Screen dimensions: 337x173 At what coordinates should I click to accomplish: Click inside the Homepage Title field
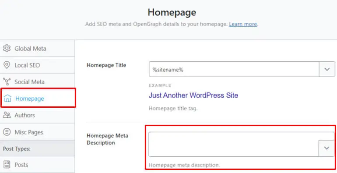(234, 69)
